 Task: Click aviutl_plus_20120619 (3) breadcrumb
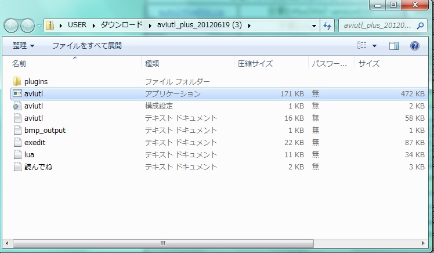click(200, 25)
